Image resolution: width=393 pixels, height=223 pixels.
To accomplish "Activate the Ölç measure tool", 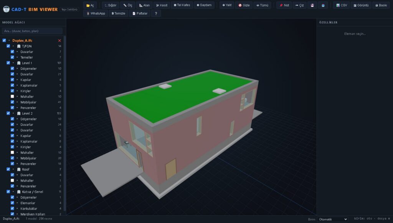I will coord(128,5).
